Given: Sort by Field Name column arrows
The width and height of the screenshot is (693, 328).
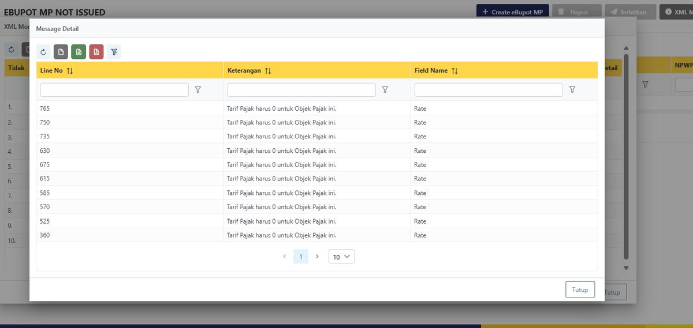Looking at the screenshot, I should tap(454, 70).
